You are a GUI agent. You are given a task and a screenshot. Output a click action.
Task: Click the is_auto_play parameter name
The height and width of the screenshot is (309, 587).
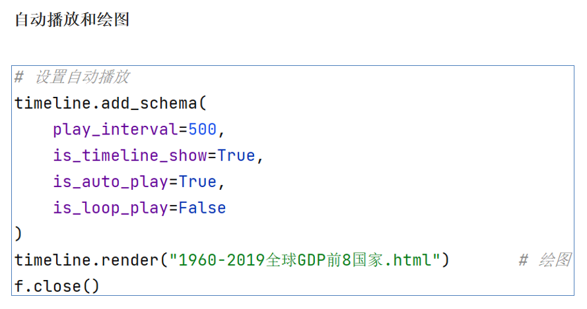click(111, 182)
